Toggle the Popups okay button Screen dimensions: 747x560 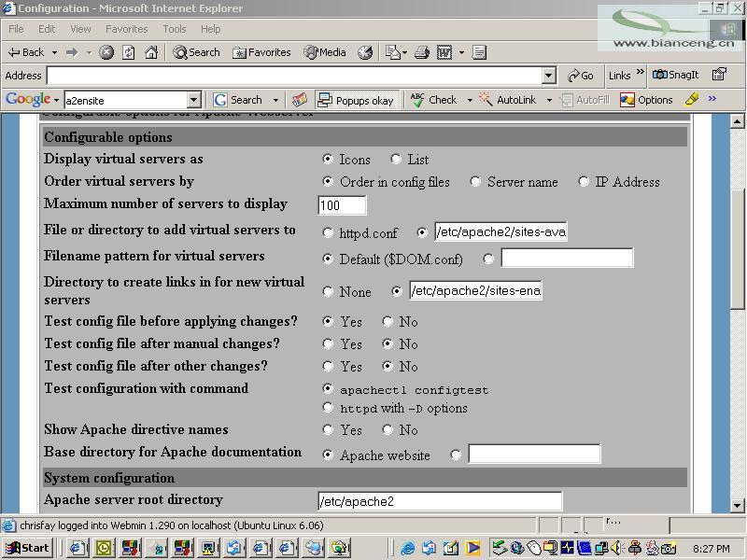click(x=357, y=100)
